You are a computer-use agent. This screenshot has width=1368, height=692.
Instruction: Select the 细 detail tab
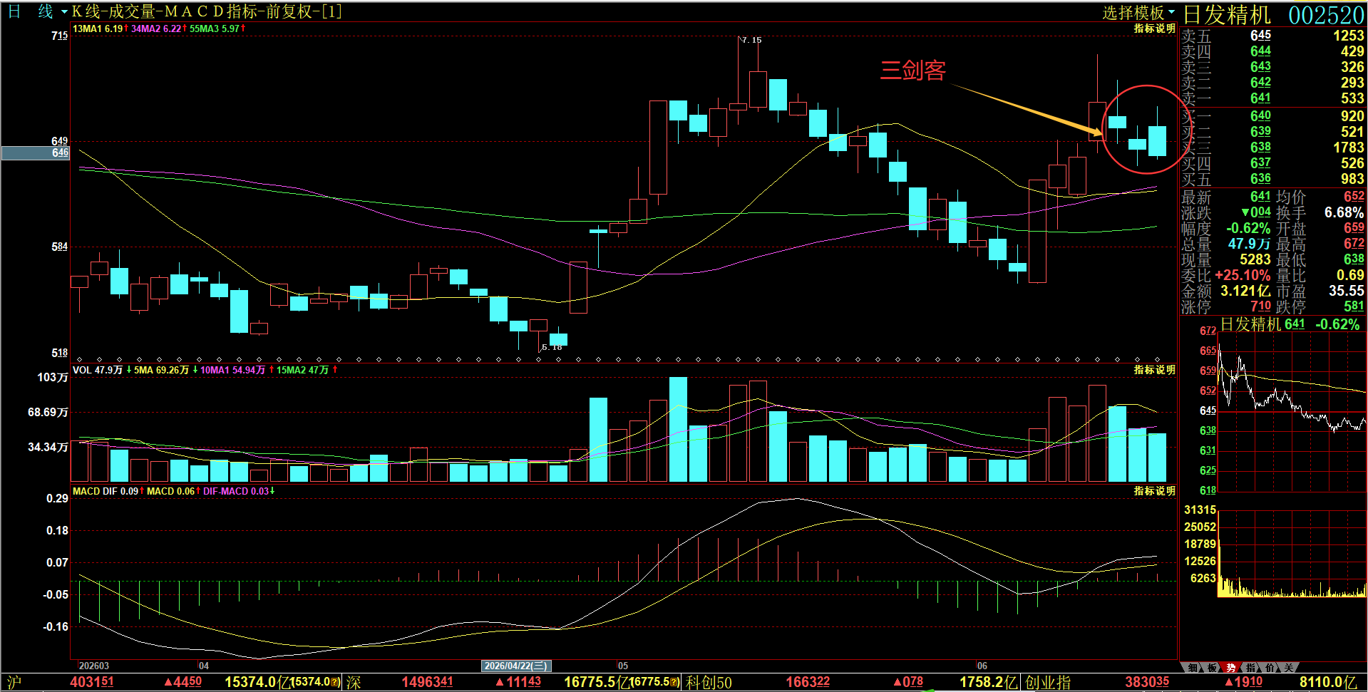pyautogui.click(x=1193, y=668)
